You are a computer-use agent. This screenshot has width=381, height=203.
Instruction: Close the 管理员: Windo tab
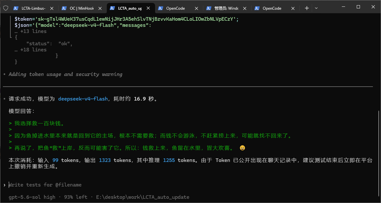point(245,8)
